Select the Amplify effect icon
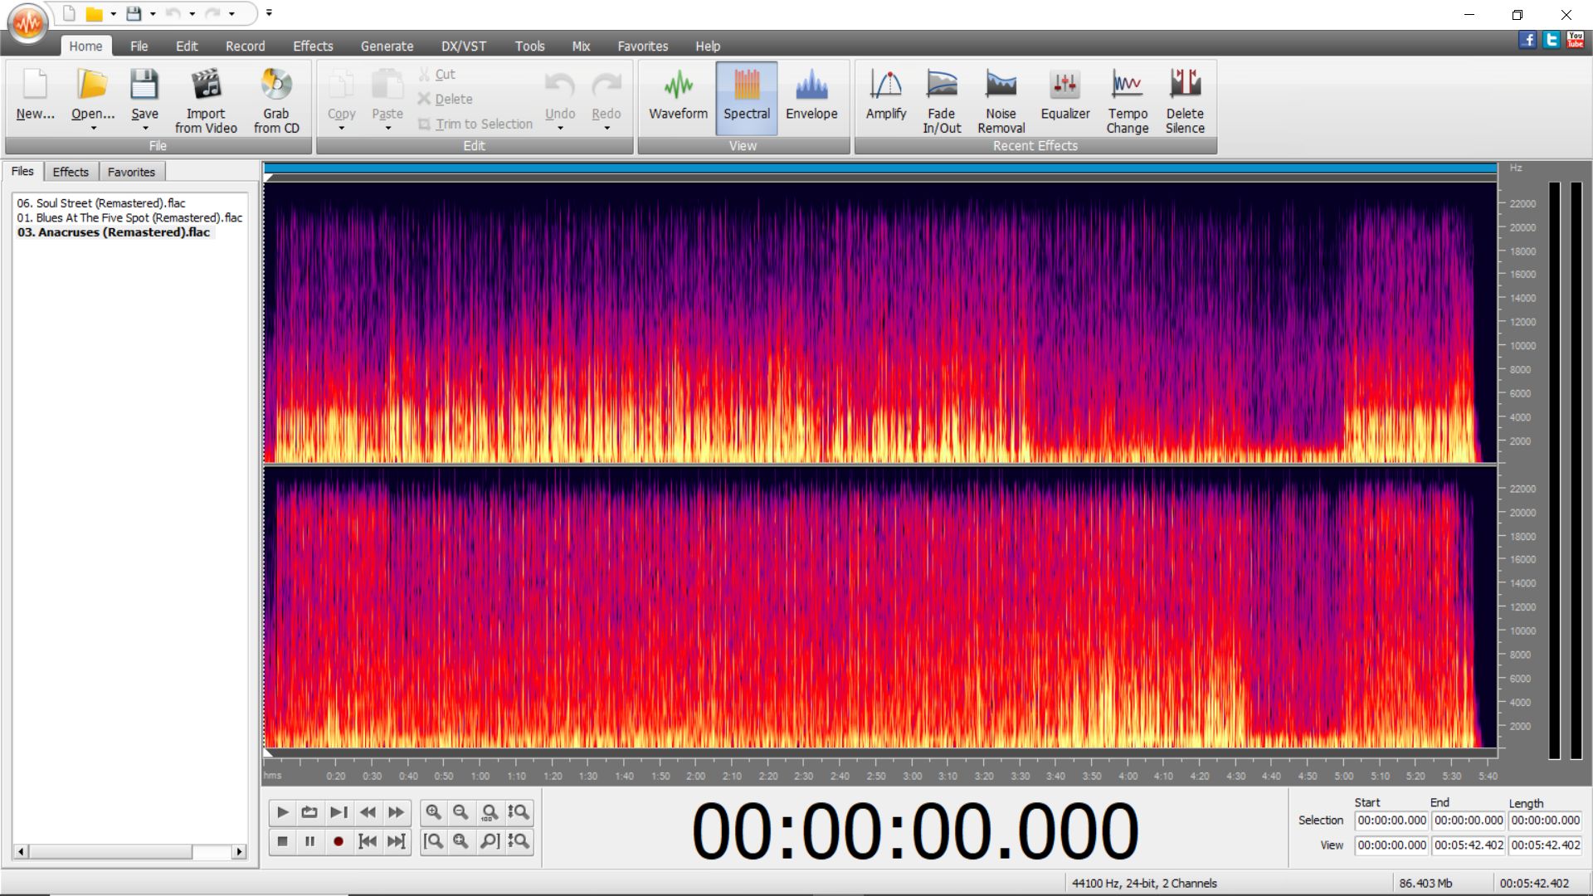The width and height of the screenshot is (1593, 896). 885,95
